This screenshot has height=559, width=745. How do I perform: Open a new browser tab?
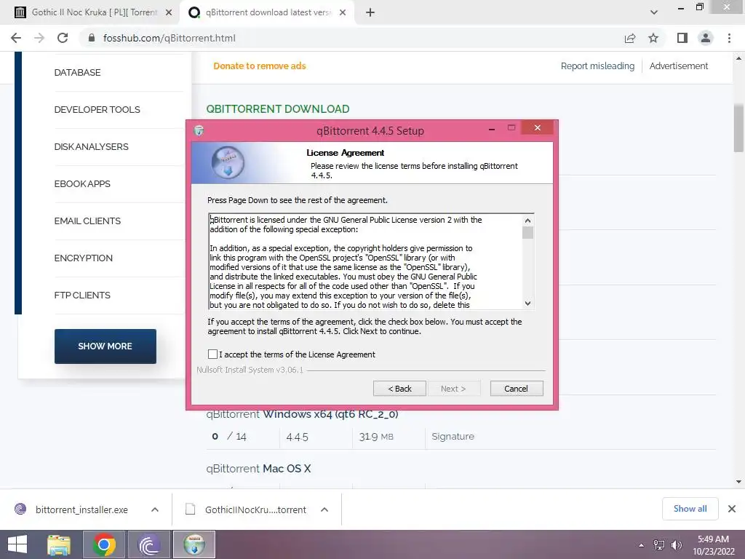point(370,12)
